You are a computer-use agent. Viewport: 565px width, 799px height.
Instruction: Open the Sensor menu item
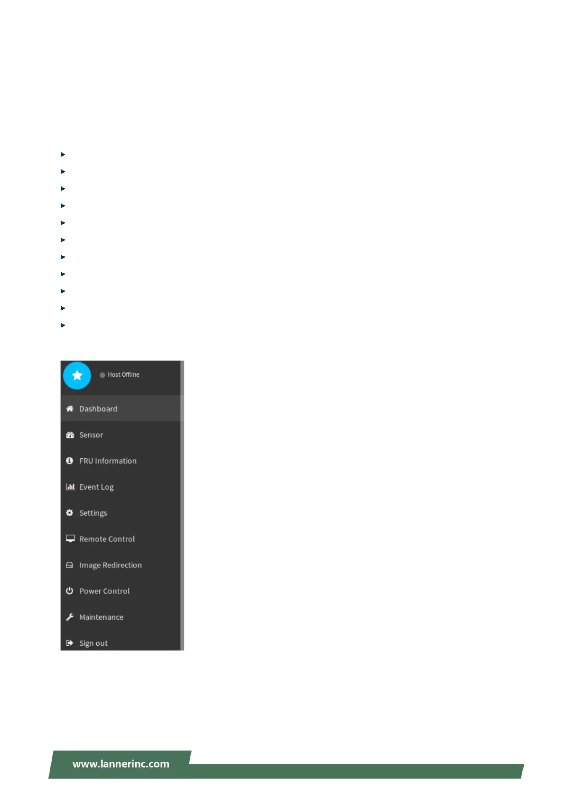coord(120,435)
